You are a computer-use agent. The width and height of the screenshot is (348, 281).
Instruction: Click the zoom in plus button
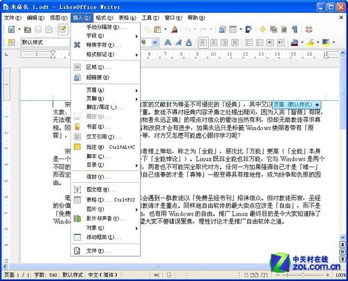(327, 275)
